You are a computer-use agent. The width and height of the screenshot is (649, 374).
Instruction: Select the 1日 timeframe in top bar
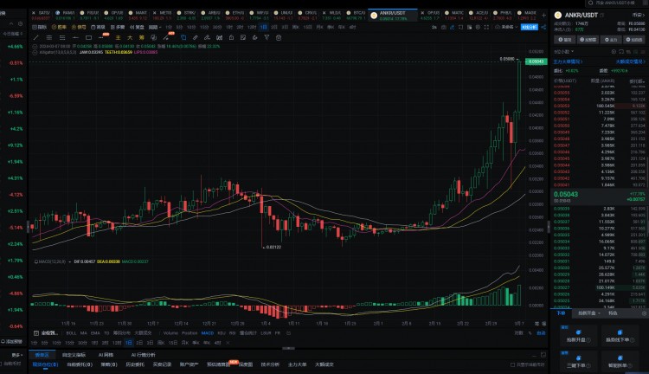coord(263,27)
